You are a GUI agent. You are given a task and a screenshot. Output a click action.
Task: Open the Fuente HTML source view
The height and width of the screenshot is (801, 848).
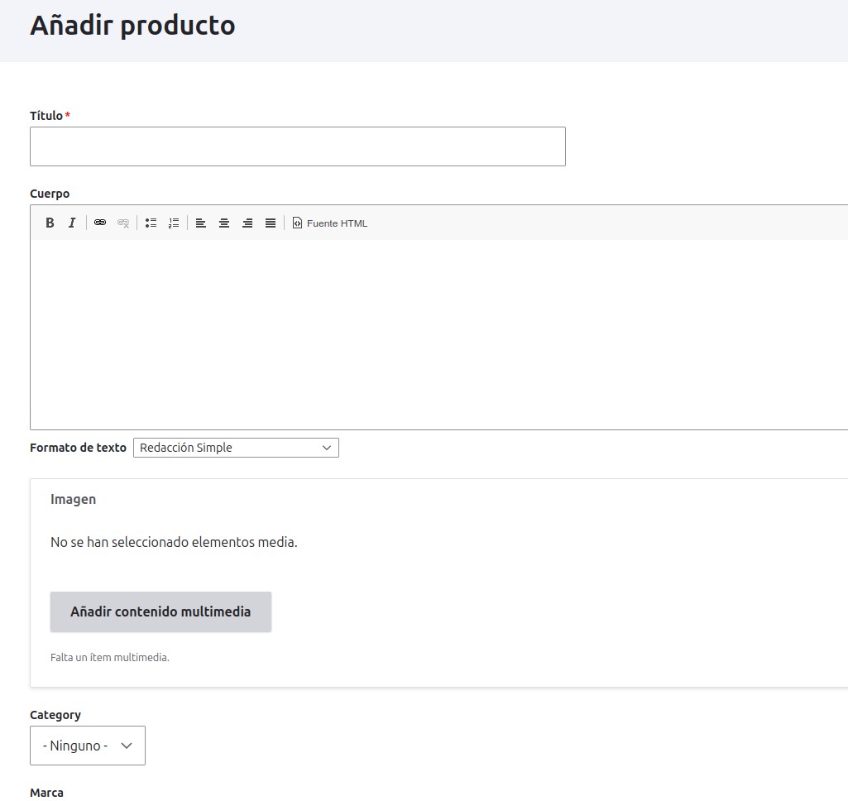tap(328, 223)
